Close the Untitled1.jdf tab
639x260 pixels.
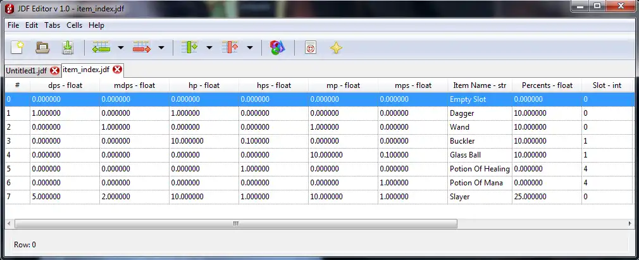pyautogui.click(x=54, y=71)
